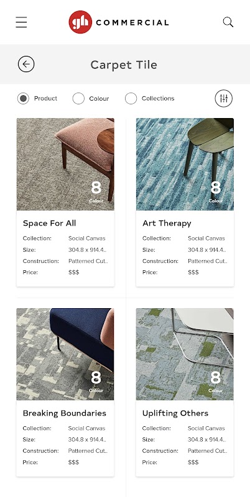This screenshot has width=250, height=497.
Task: Click the Breaking Boundaries title
Action: [65, 413]
